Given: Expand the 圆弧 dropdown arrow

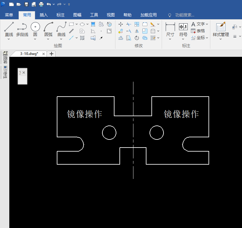Looking at the screenshot, I should pyautogui.click(x=48, y=39).
